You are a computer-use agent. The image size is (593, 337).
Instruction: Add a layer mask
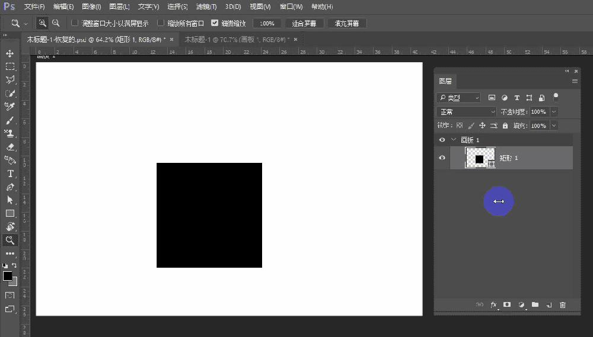pos(507,304)
